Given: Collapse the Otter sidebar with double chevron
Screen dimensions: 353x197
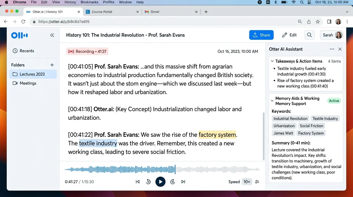Looking at the screenshot, I should click(x=52, y=35).
